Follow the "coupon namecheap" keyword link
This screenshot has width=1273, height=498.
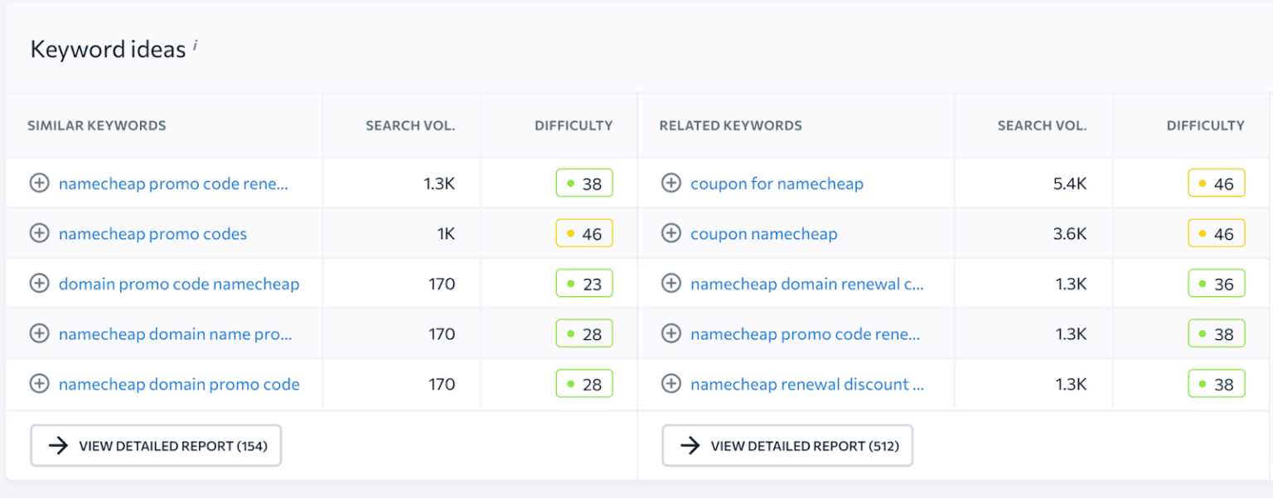(x=763, y=234)
